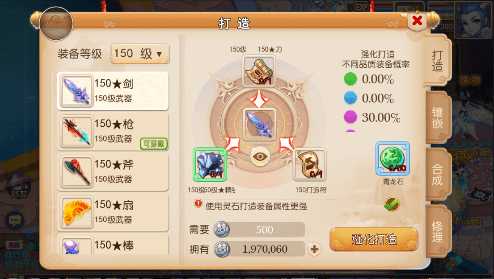Click the purple quality probability circle

(350, 117)
